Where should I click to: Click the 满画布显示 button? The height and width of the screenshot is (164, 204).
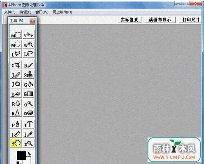pyautogui.click(x=160, y=20)
